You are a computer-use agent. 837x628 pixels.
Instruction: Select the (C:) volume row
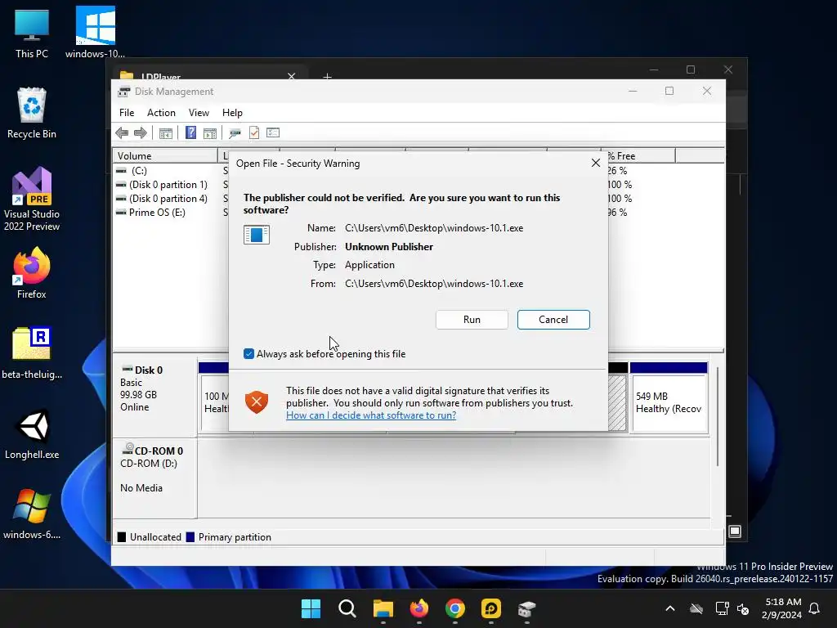click(x=139, y=171)
